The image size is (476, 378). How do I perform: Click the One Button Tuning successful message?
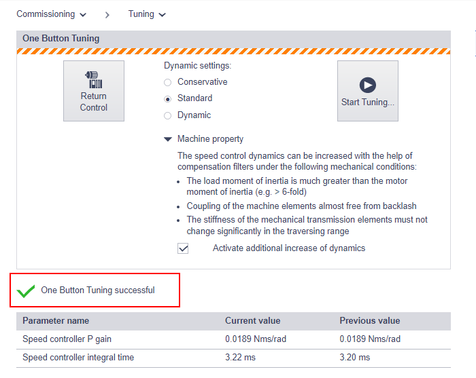pyautogui.click(x=98, y=290)
